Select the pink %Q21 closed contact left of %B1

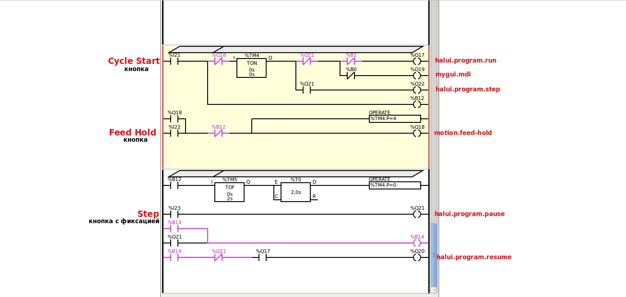coord(307,61)
